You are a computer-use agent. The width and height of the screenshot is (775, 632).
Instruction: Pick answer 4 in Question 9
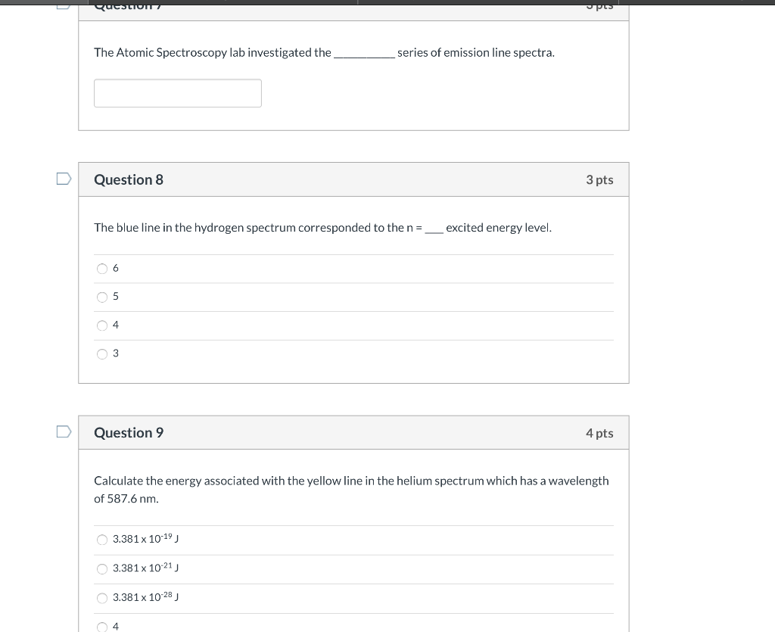(102, 627)
